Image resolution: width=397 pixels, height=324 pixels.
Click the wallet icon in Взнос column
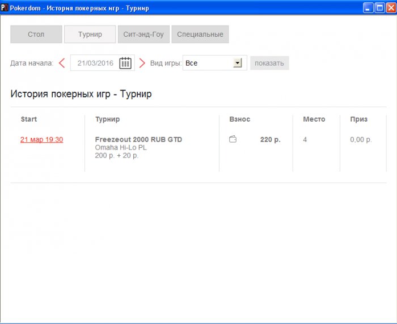233,139
